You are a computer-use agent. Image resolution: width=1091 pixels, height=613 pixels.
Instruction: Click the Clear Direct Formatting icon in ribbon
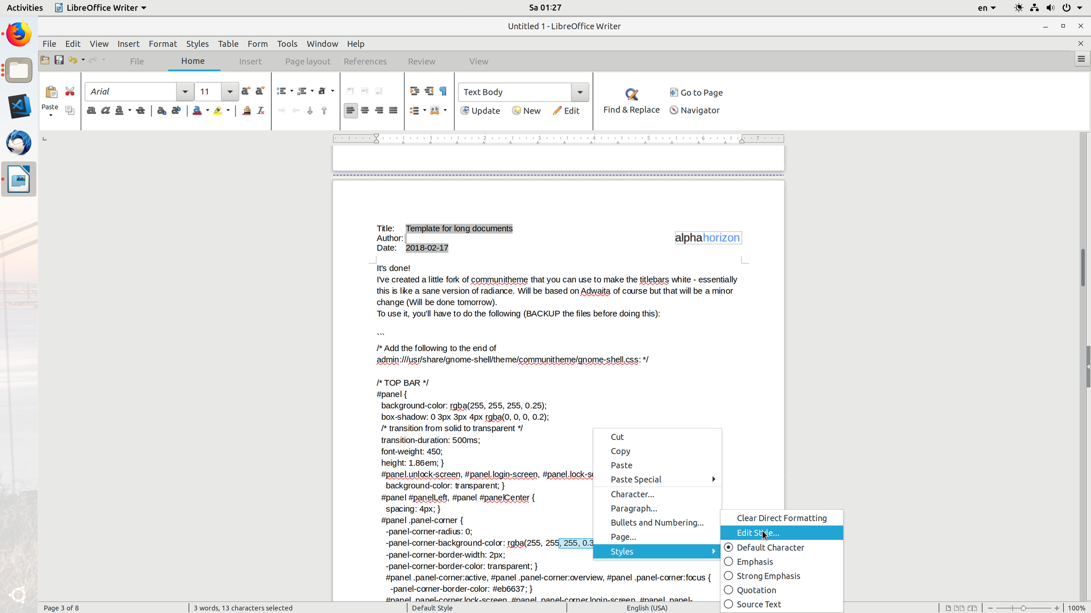coord(261,110)
